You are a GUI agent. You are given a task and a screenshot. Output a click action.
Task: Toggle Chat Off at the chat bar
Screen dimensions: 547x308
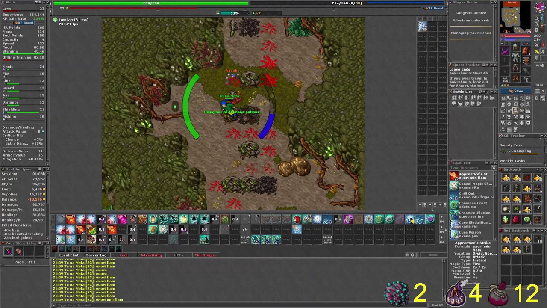pyautogui.click(x=437, y=305)
